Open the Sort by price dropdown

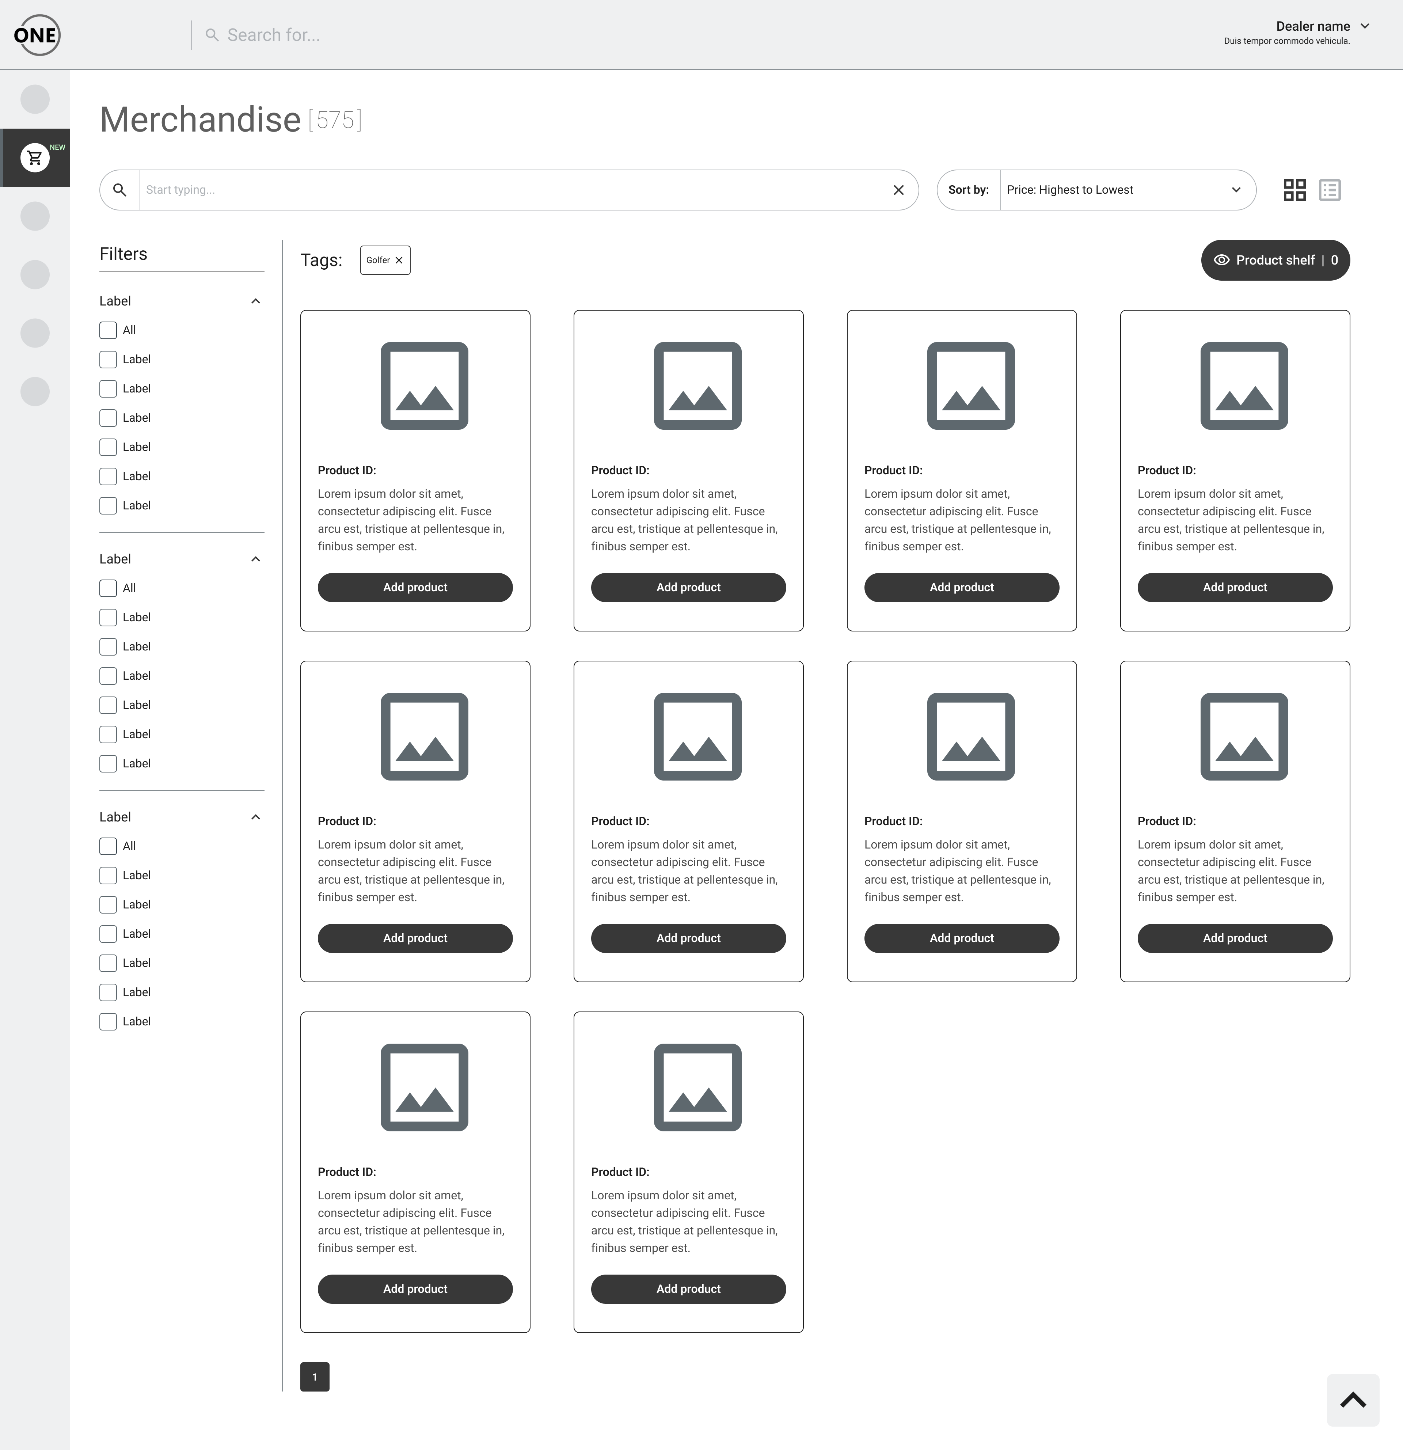click(x=1127, y=190)
